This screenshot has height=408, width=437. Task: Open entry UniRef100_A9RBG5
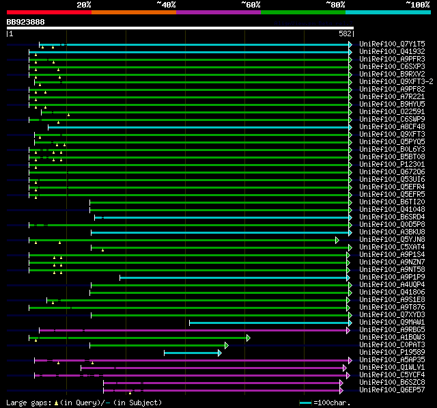tap(392, 330)
